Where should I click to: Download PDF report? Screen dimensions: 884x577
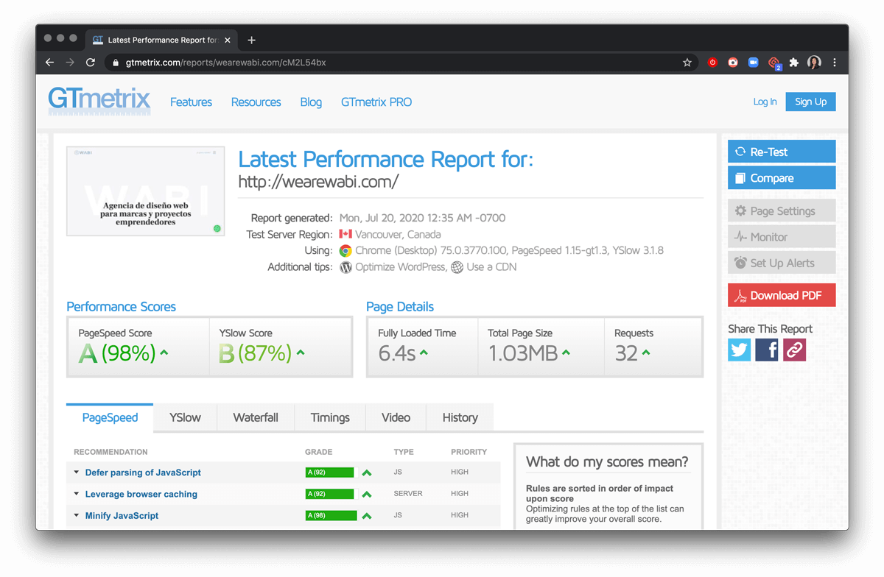(782, 295)
